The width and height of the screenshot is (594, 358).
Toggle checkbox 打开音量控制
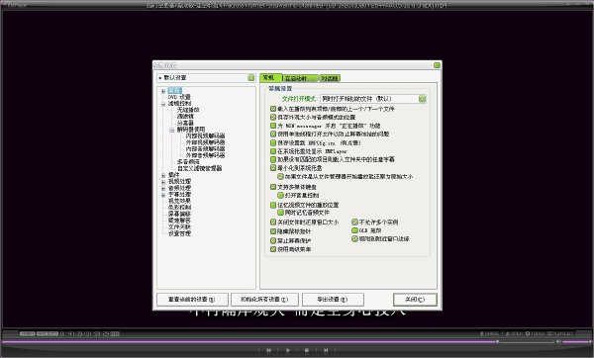tap(280, 195)
